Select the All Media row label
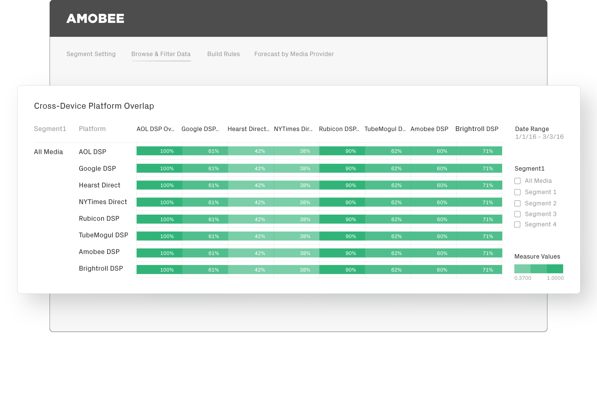The height and width of the screenshot is (398, 597). pos(48,152)
